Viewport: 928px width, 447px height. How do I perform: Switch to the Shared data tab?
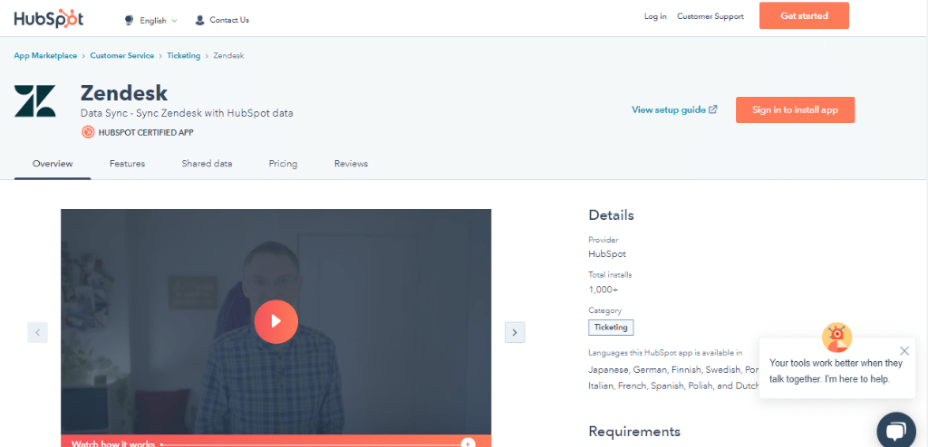click(x=207, y=164)
